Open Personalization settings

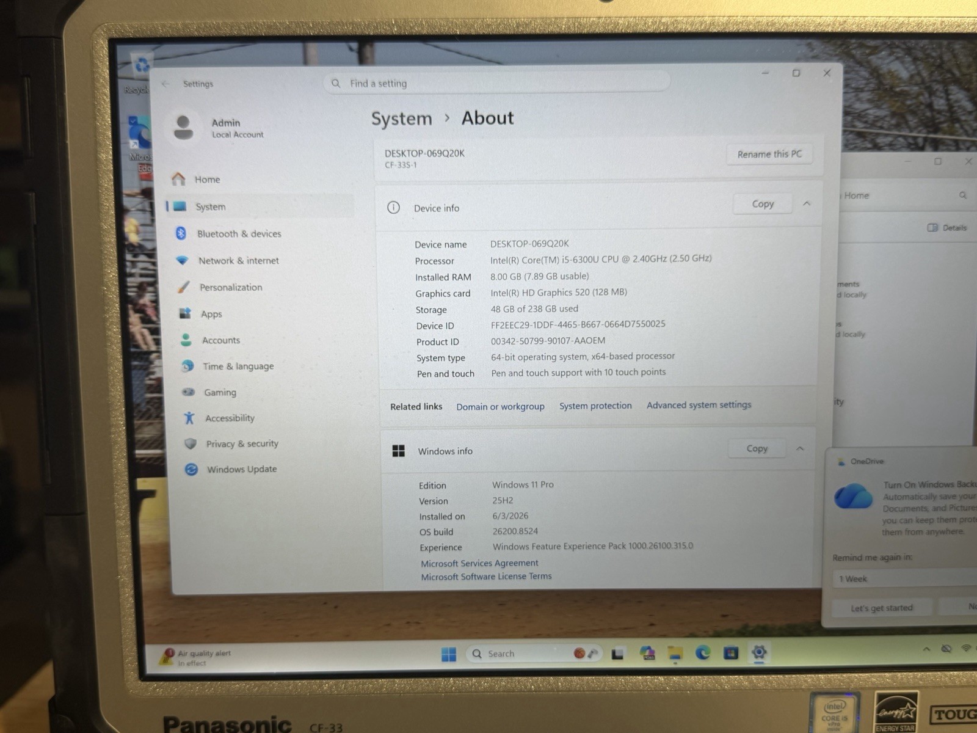coord(230,287)
